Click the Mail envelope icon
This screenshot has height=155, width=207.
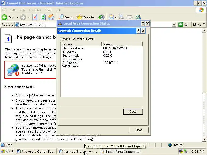[x=111, y=17]
